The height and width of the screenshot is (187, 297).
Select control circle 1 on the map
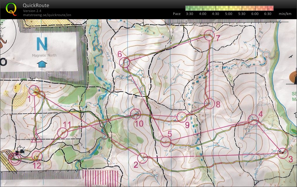click(34, 90)
